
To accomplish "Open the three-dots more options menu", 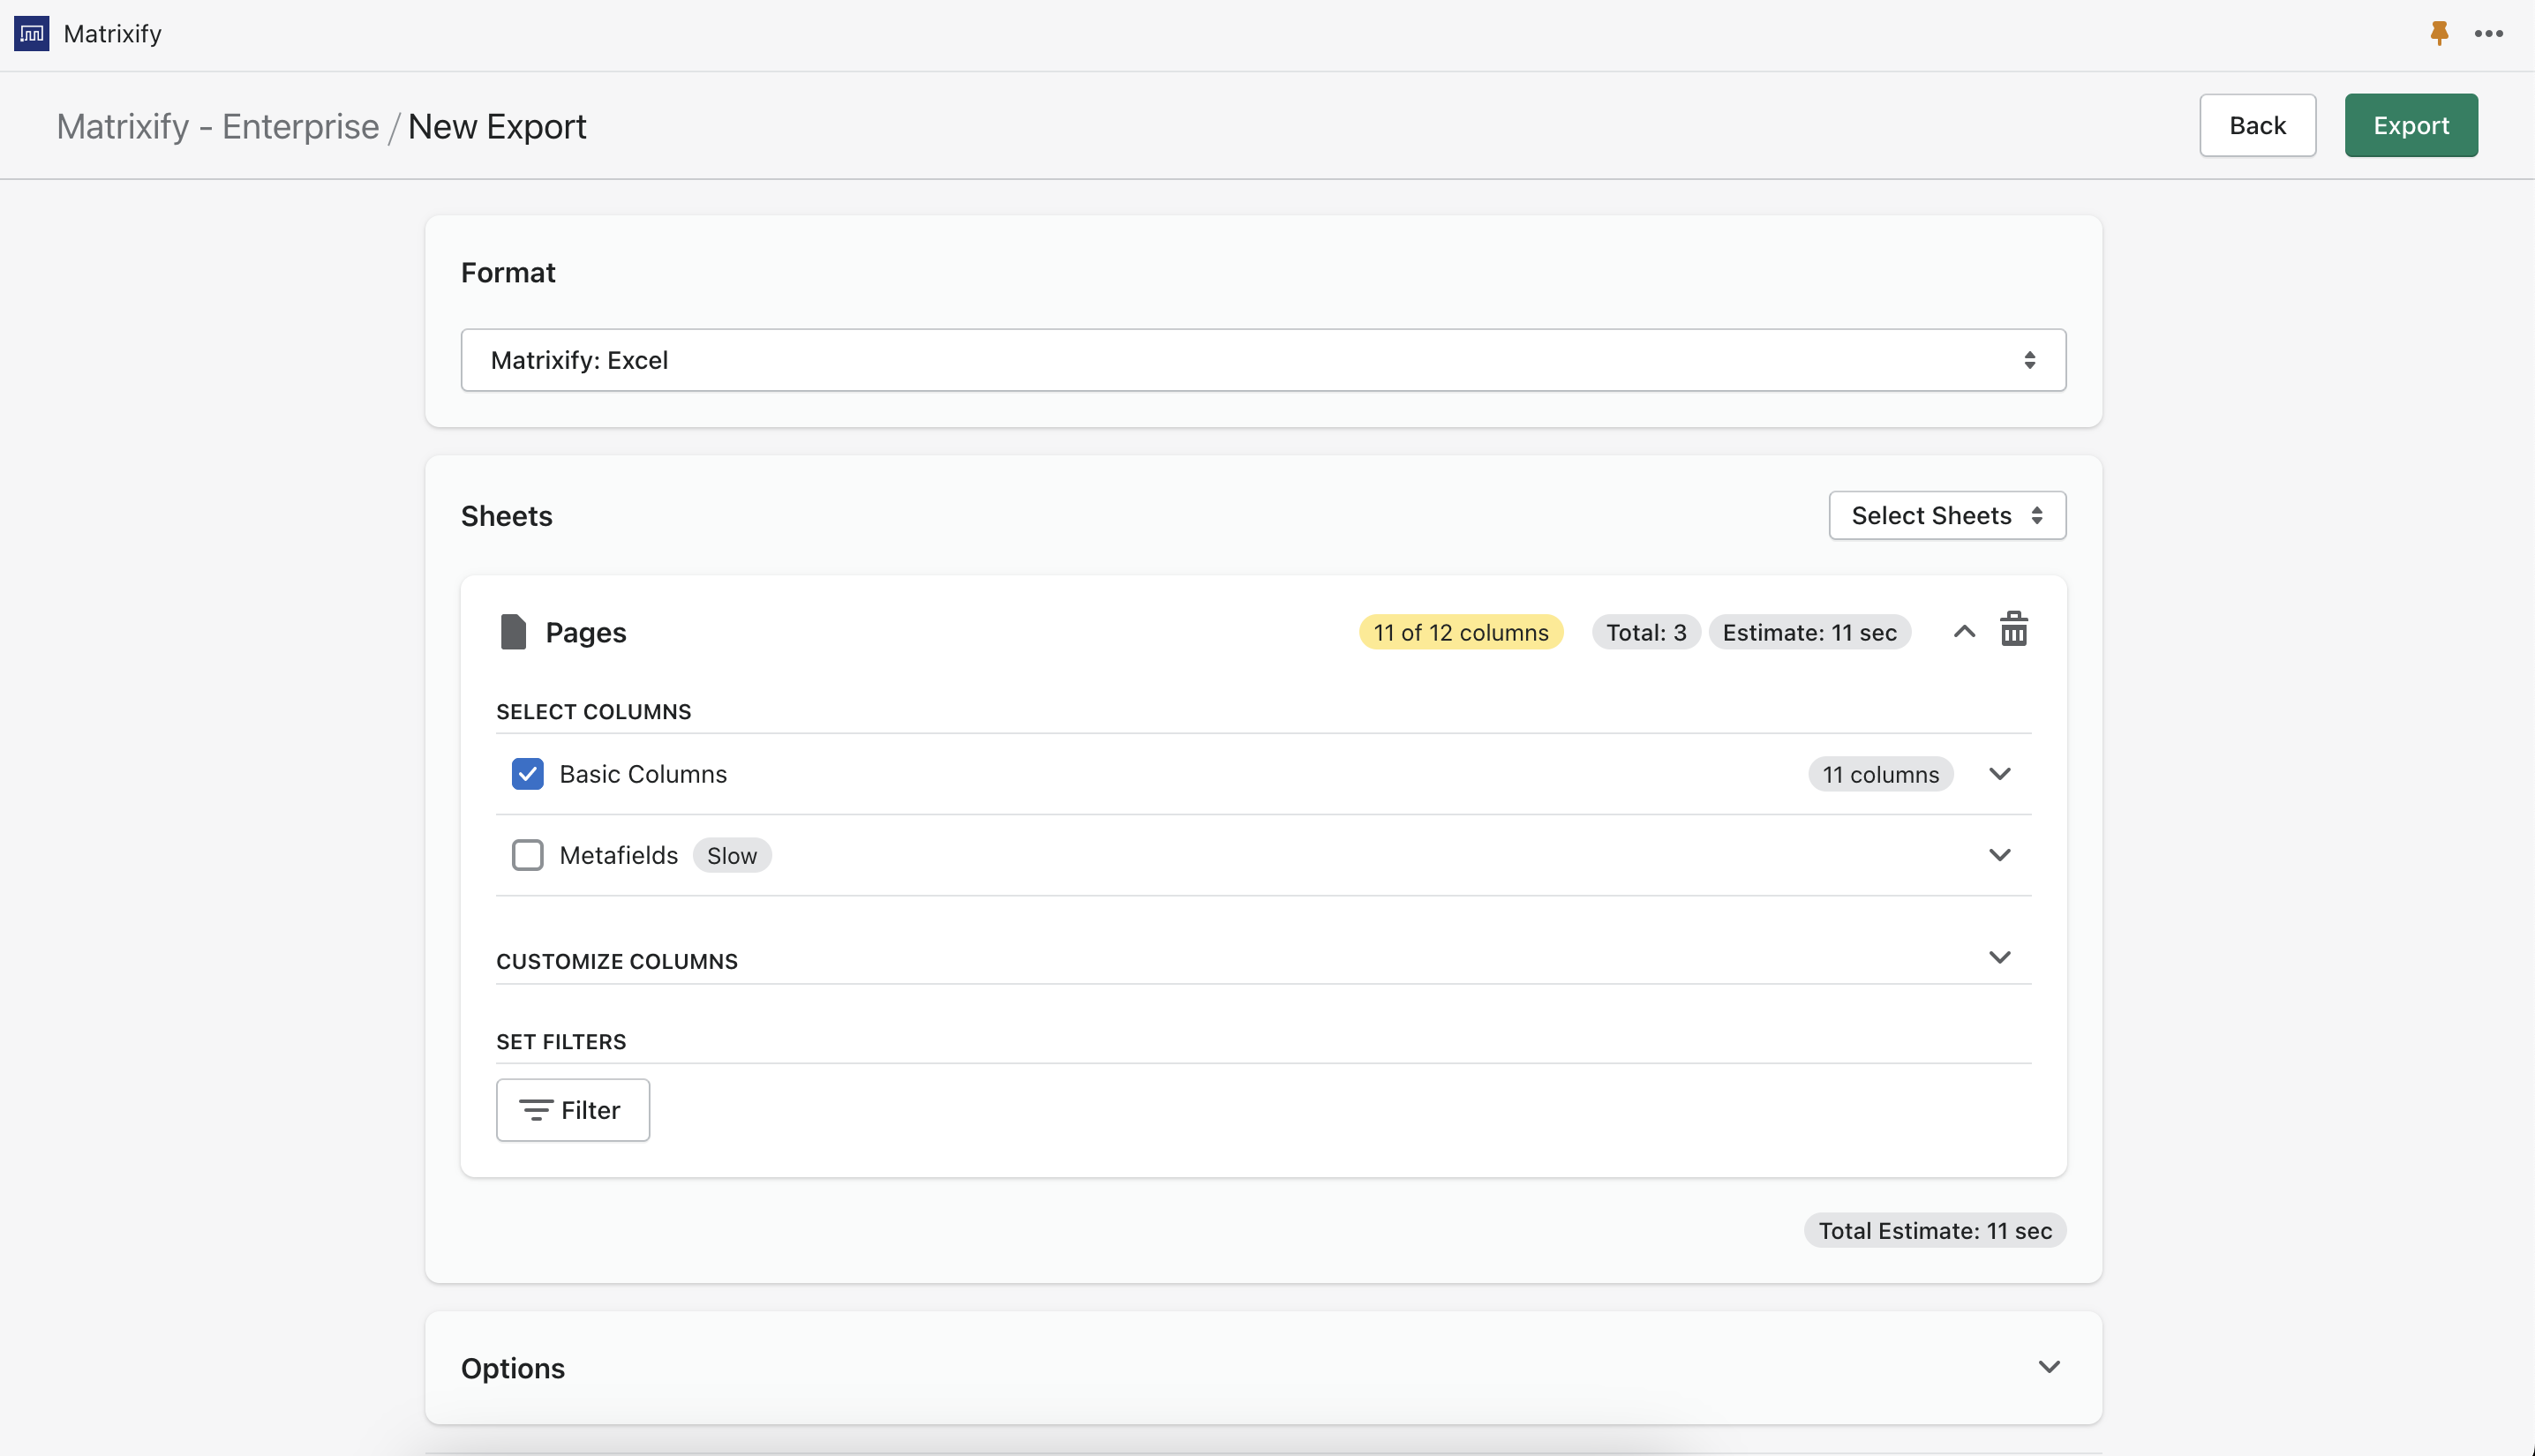I will (2488, 33).
